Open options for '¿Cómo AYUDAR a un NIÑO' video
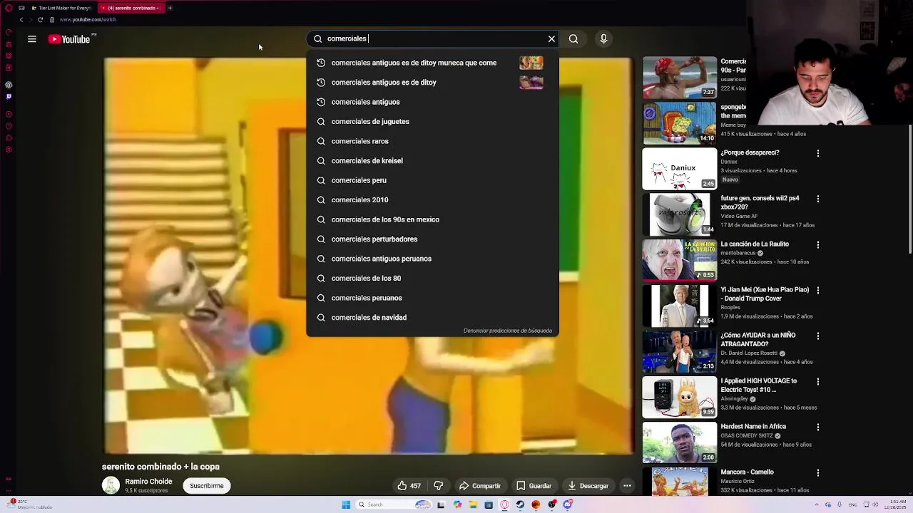 pos(818,336)
